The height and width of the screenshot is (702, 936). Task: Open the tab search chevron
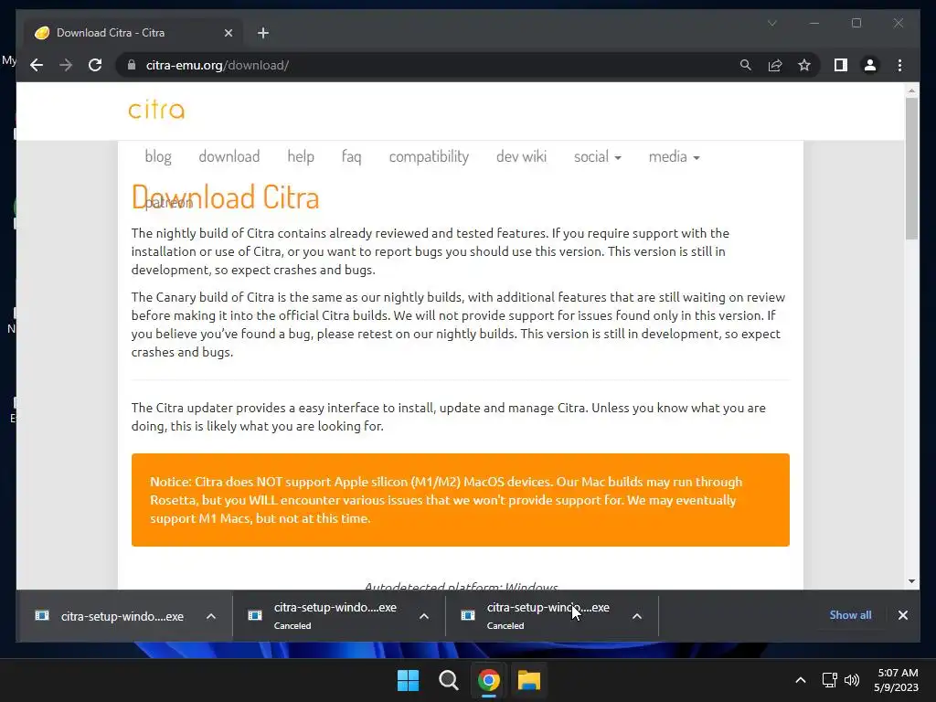tap(771, 23)
